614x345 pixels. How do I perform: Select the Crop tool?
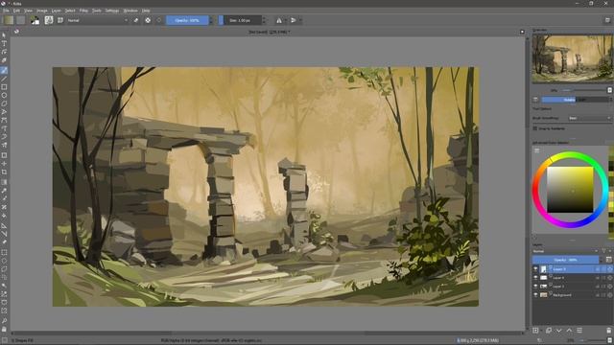[x=4, y=172]
